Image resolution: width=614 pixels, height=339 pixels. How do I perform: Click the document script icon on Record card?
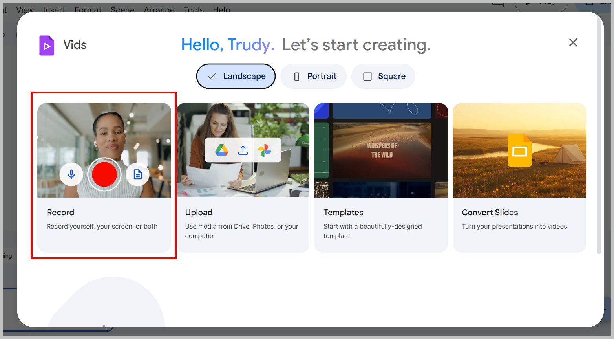tap(137, 174)
